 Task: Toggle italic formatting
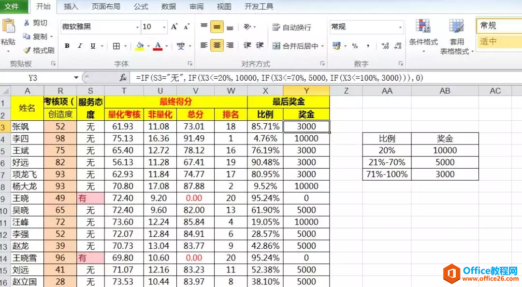click(x=80, y=46)
